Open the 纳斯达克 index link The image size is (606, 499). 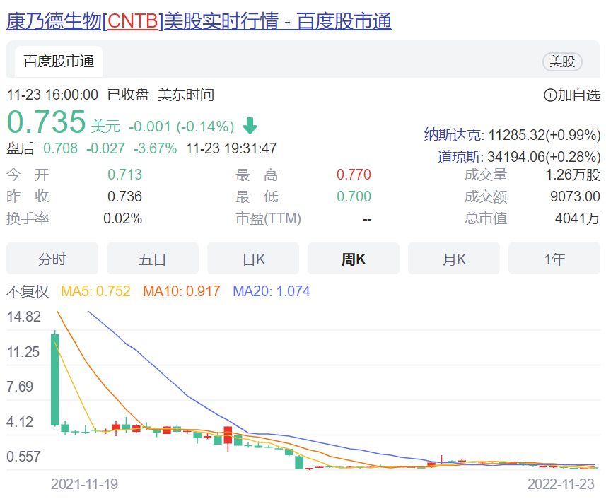point(453,134)
